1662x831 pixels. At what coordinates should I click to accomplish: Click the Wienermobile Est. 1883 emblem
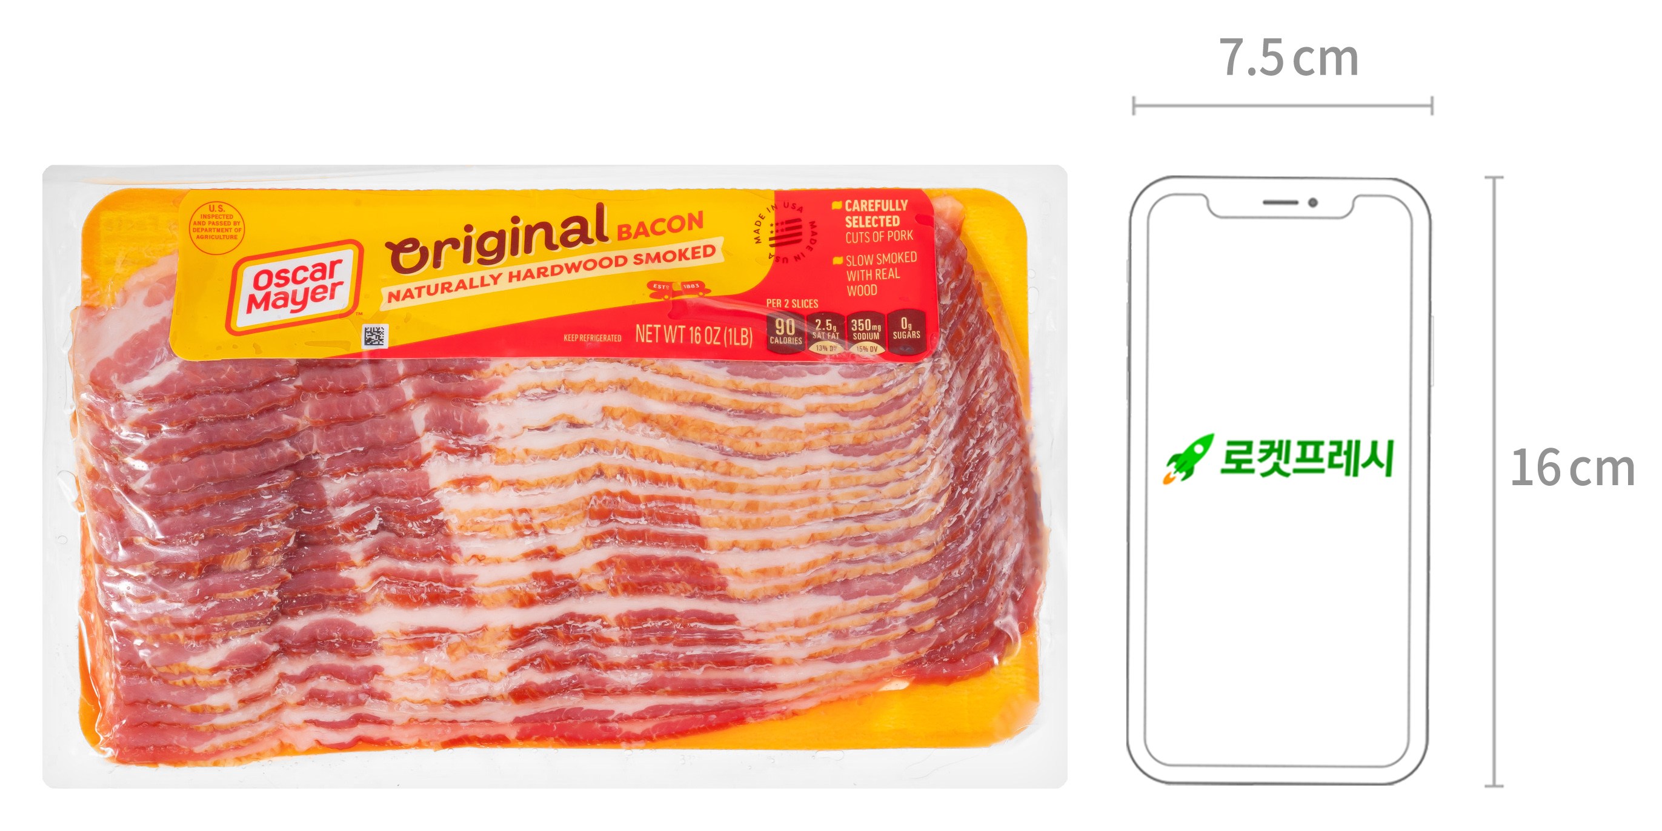pos(677,289)
